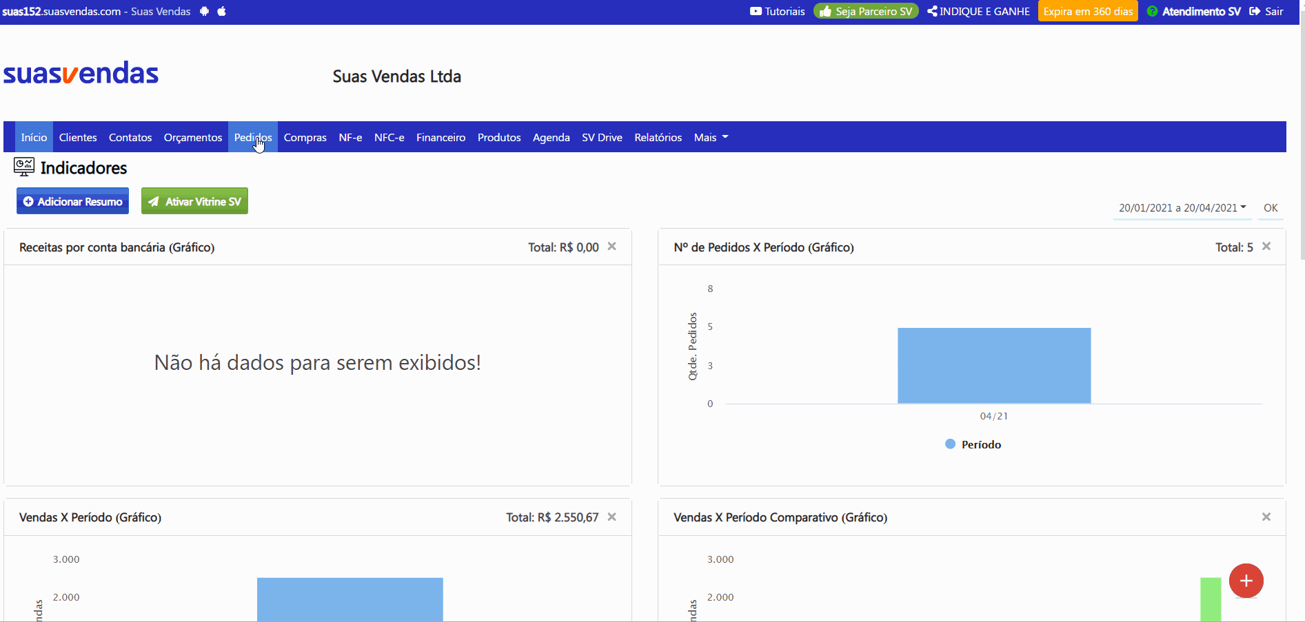Click OK next to date range
The width and height of the screenshot is (1305, 622).
pyautogui.click(x=1271, y=208)
